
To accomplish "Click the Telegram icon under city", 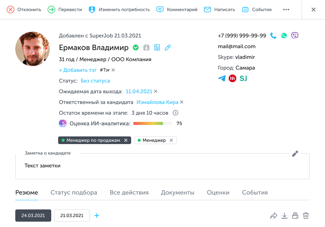I will tap(222, 78).
